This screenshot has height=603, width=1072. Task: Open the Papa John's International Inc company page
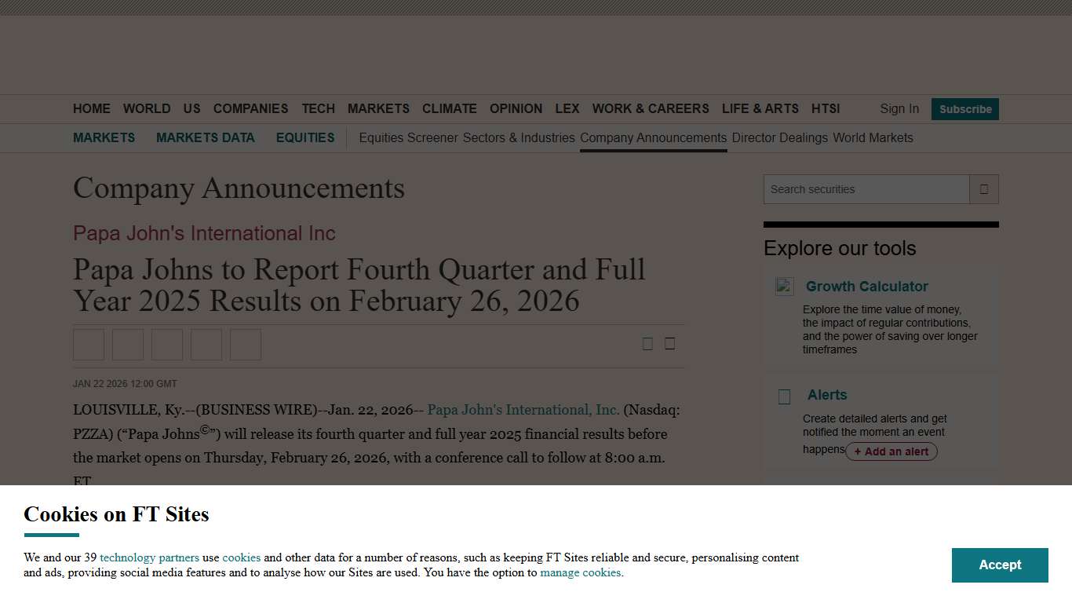204,233
